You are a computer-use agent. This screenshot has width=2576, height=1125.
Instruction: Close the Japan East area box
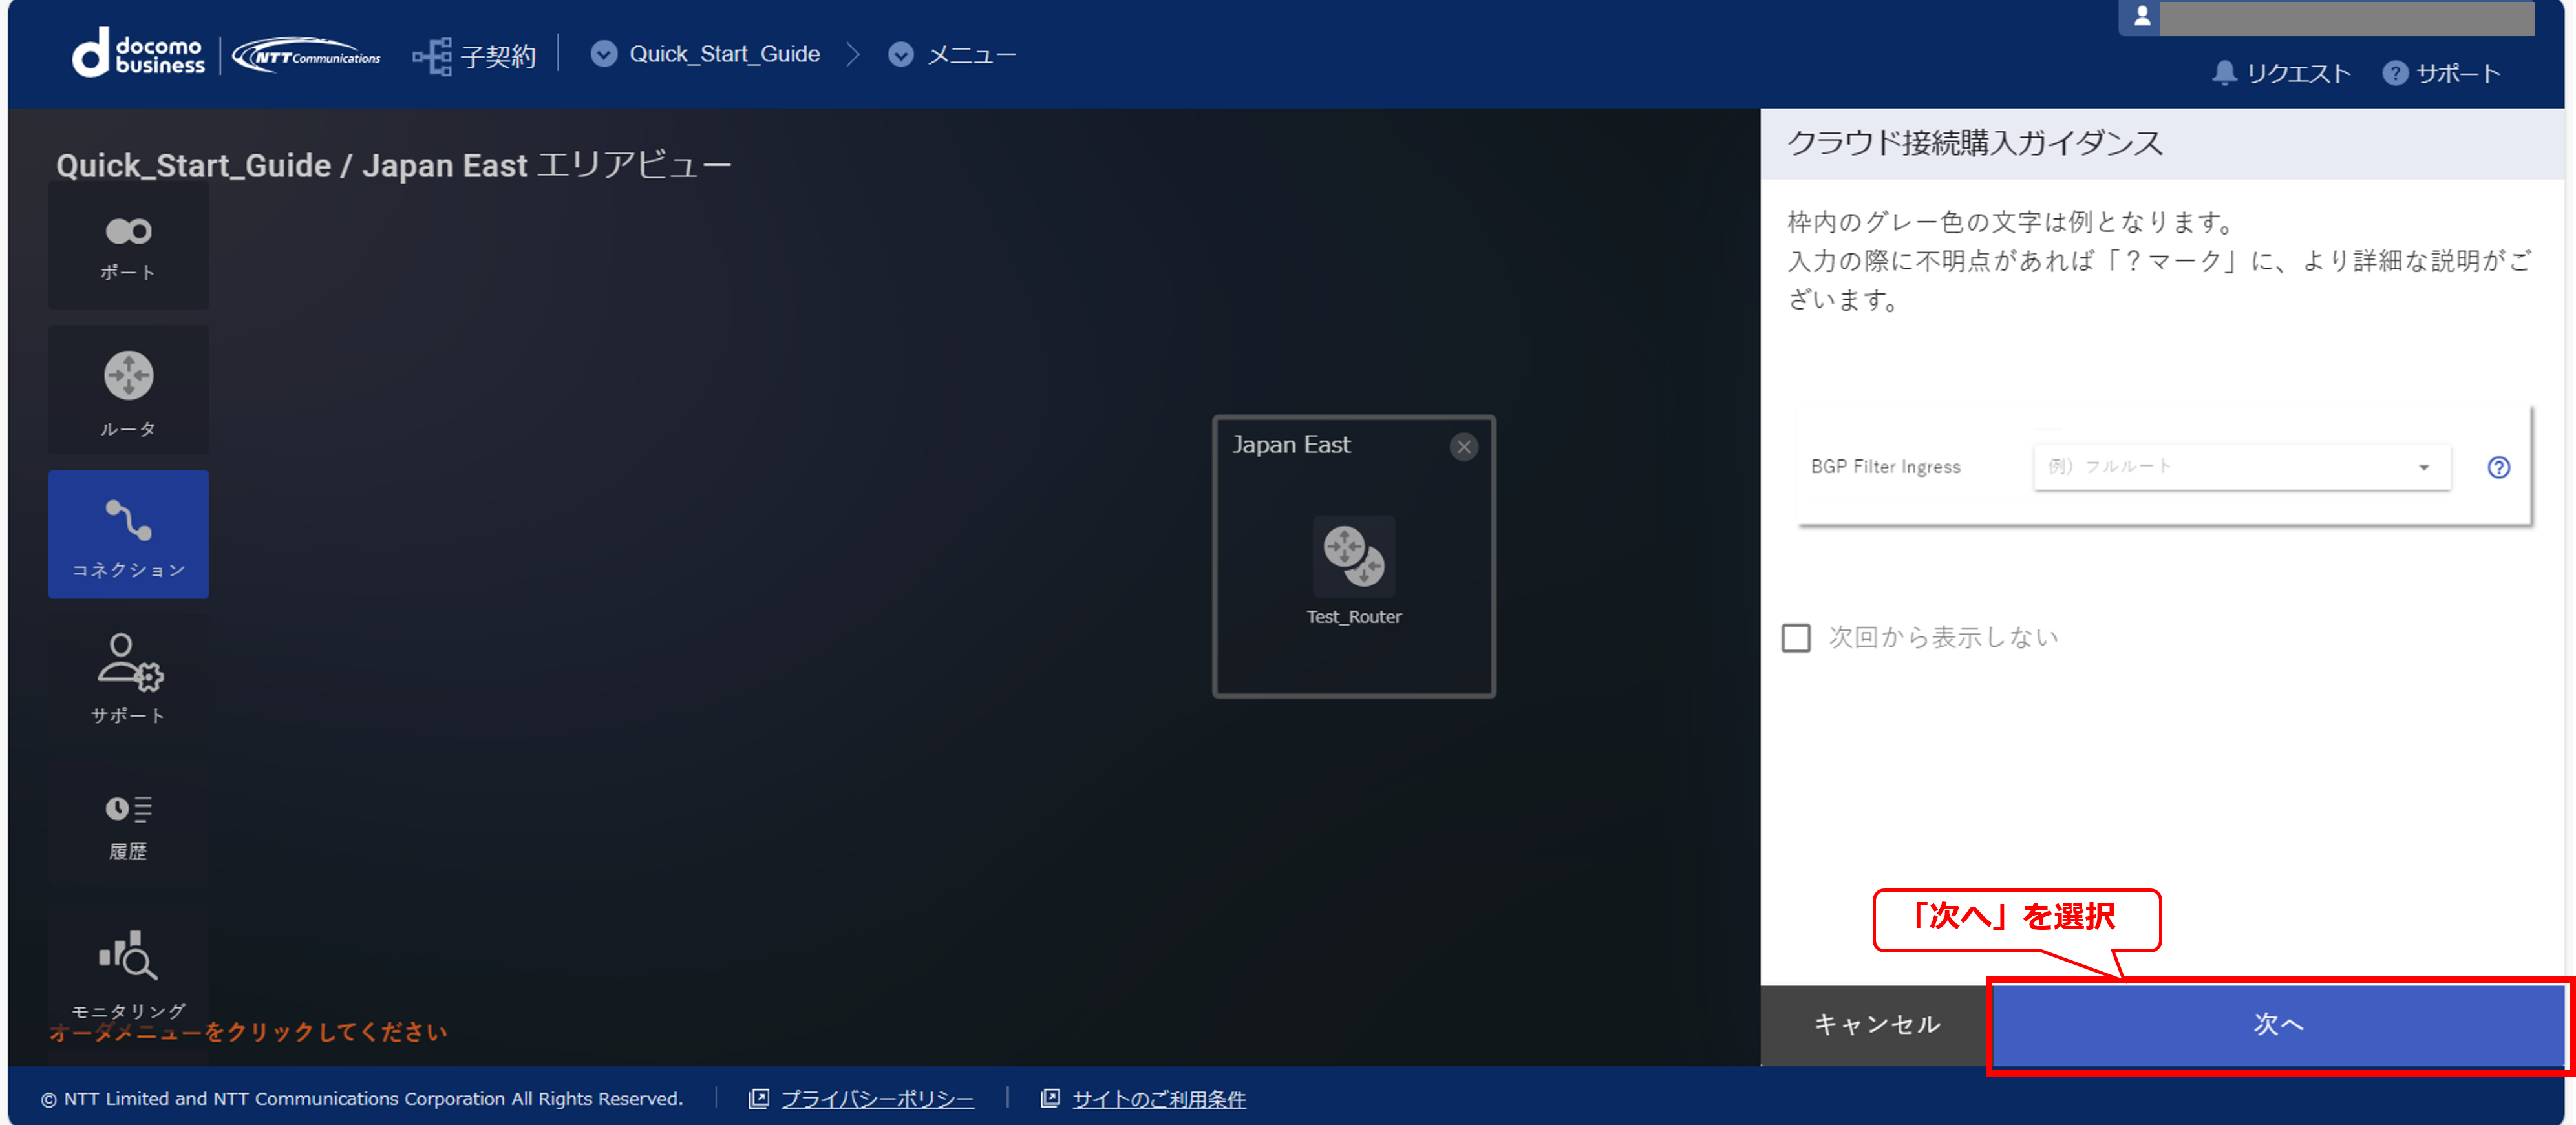(1464, 447)
